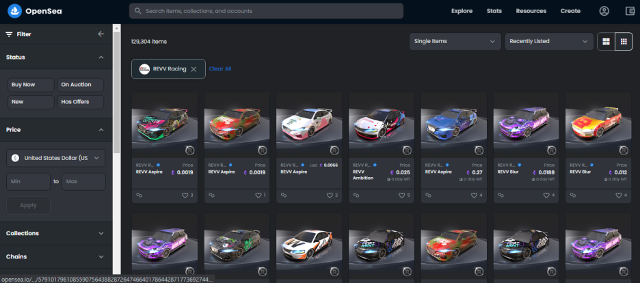Collapse the Status section

click(x=101, y=57)
